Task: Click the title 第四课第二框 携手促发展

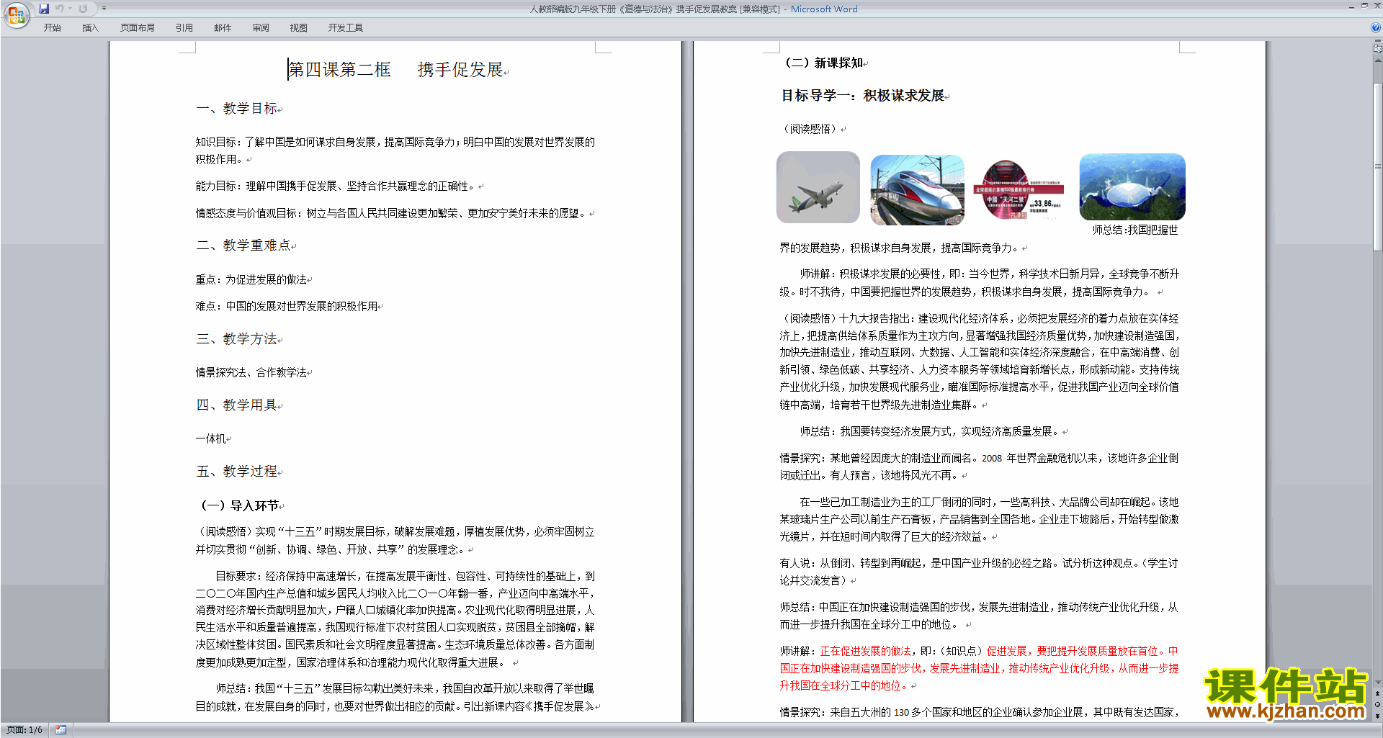Action: click(x=396, y=70)
